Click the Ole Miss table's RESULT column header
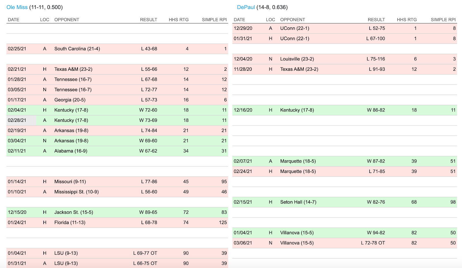 point(149,20)
